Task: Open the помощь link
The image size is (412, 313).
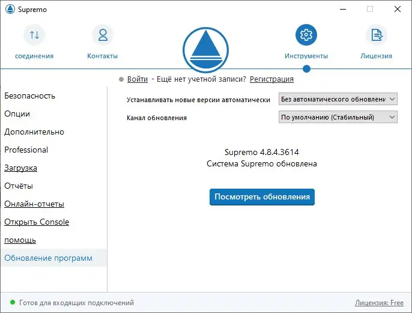Action: [20, 240]
